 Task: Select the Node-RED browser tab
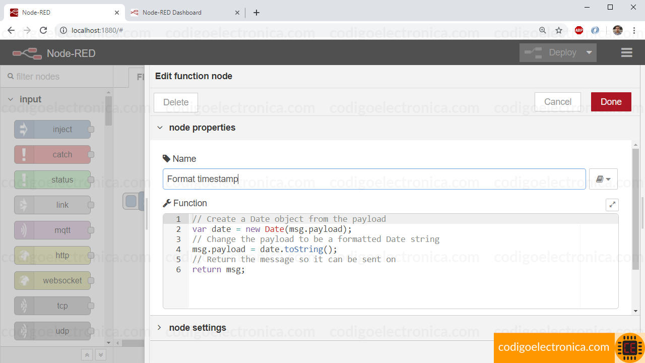[x=63, y=13]
